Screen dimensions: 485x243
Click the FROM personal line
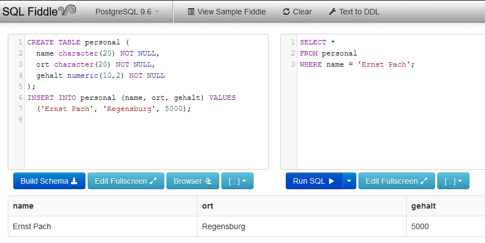click(x=328, y=53)
